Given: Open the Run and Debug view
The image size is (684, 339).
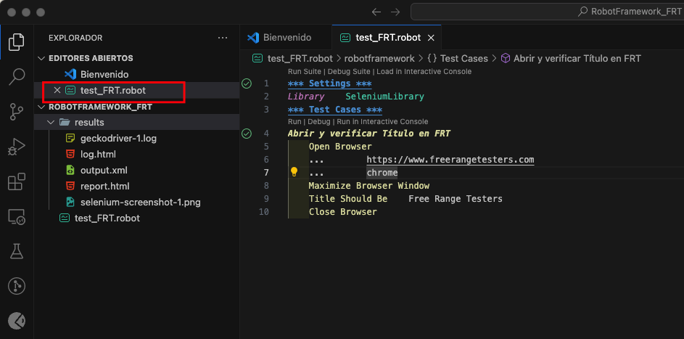Looking at the screenshot, I should click(x=16, y=147).
